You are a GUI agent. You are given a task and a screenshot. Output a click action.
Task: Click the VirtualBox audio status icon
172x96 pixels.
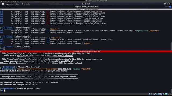coord(153,94)
